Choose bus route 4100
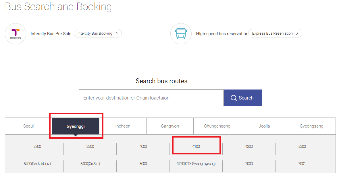The height and width of the screenshot is (173, 339). click(196, 146)
